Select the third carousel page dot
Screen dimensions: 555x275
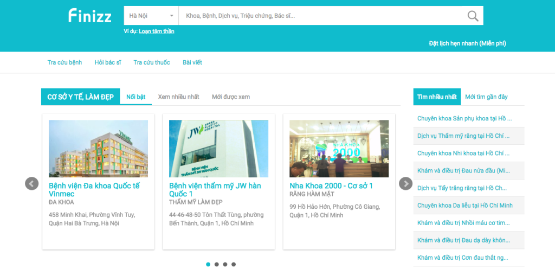tap(225, 264)
